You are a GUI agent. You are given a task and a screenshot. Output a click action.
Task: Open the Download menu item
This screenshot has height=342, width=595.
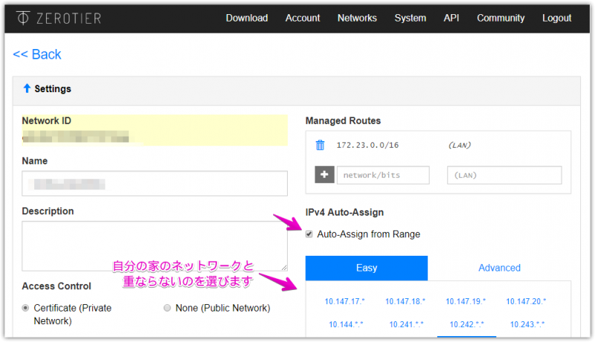coord(247,18)
